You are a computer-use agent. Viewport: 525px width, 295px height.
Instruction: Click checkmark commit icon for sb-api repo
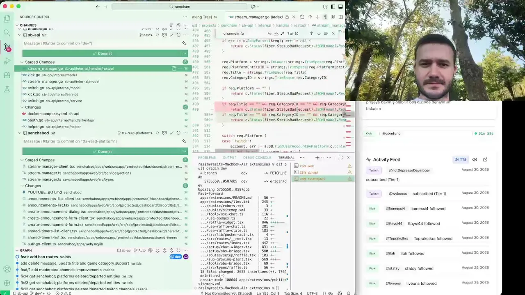click(x=171, y=35)
